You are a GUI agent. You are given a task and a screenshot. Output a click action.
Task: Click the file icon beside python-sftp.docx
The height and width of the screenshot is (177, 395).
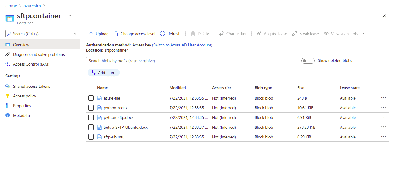tap(99, 117)
